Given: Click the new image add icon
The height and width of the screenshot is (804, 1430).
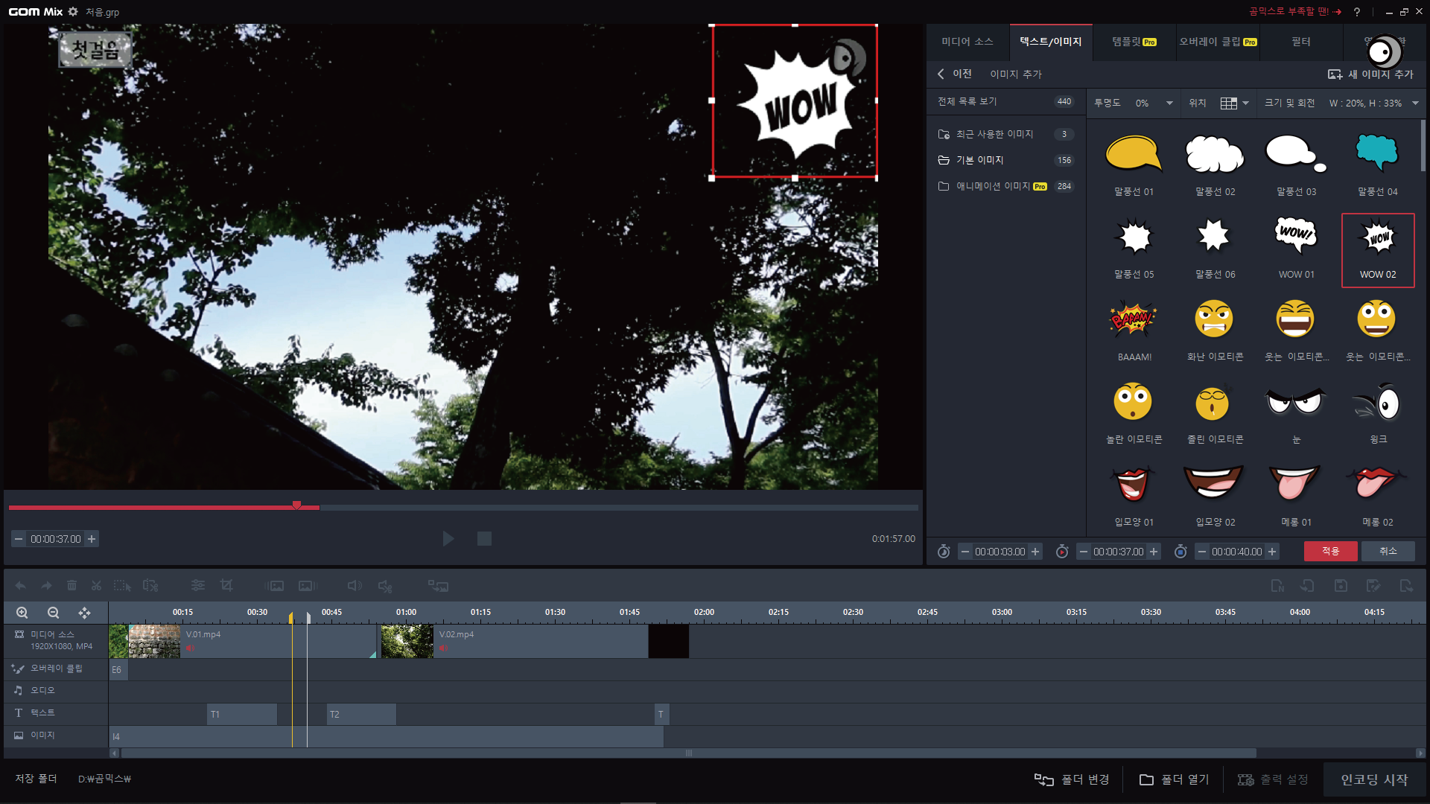Looking at the screenshot, I should click(x=1335, y=74).
